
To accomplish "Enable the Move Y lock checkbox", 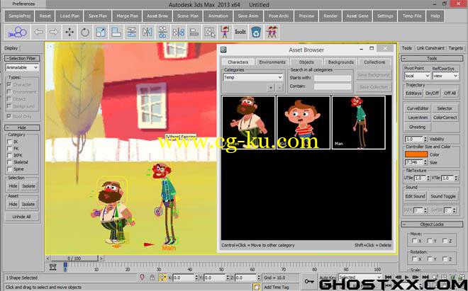I will [x=430, y=241].
